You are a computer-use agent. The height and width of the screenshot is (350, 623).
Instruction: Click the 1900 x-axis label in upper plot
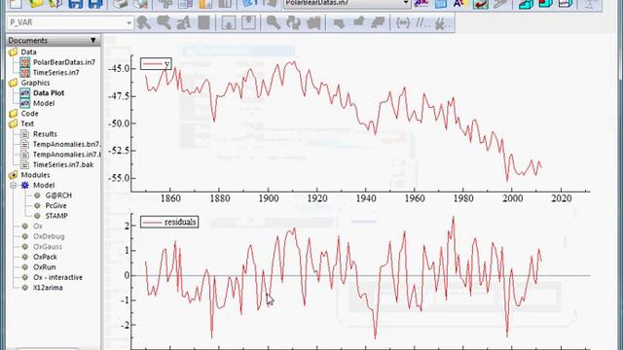coord(269,198)
